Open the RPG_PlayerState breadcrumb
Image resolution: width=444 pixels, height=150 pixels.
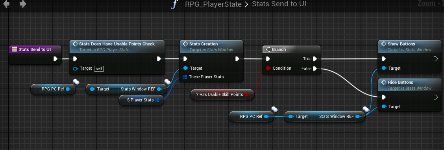click(x=213, y=4)
